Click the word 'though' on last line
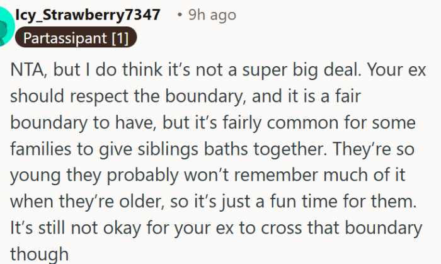The width and height of the screenshot is (441, 264). (38, 253)
